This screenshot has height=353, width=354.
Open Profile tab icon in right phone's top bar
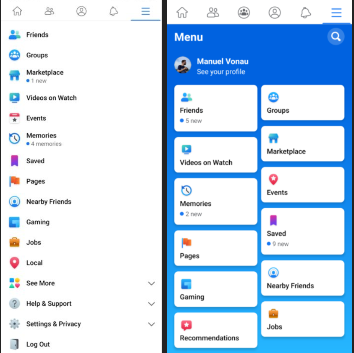point(275,13)
